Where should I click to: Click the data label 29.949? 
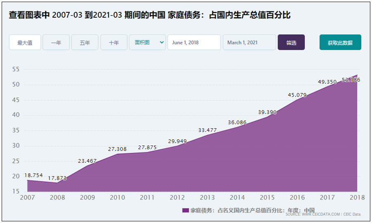(177, 141)
